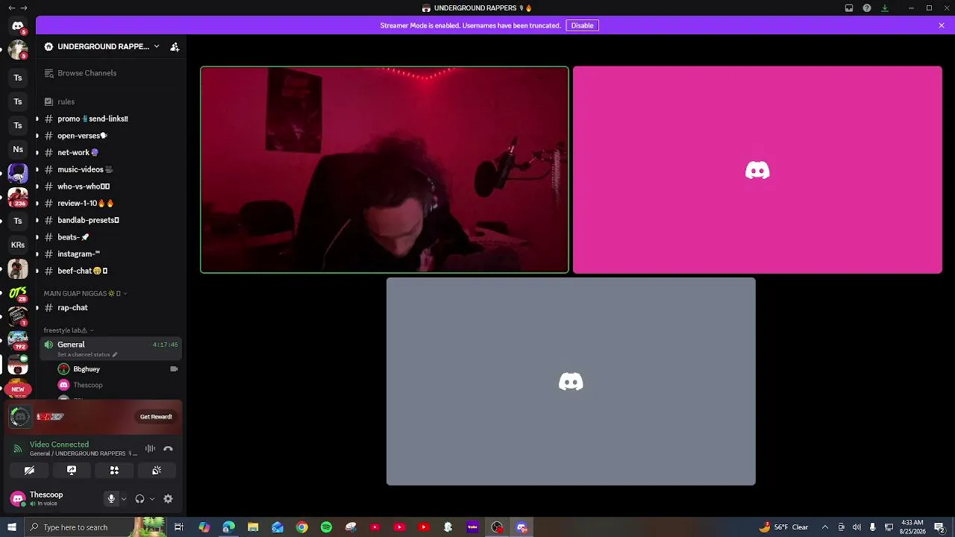Select Thescoop in voice participant list
955x537 pixels.
click(x=119, y=385)
